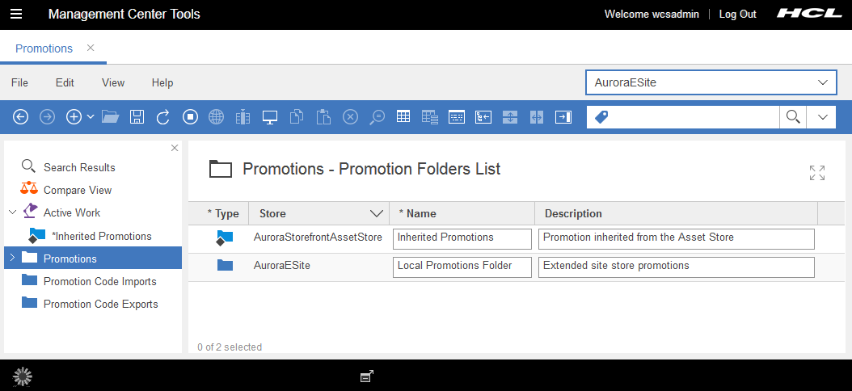Click the Reload circular arrow icon
Image resolution: width=852 pixels, height=391 pixels.
click(x=162, y=117)
